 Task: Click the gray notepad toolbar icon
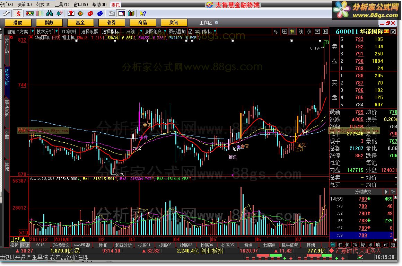pyautogui.click(x=112, y=13)
